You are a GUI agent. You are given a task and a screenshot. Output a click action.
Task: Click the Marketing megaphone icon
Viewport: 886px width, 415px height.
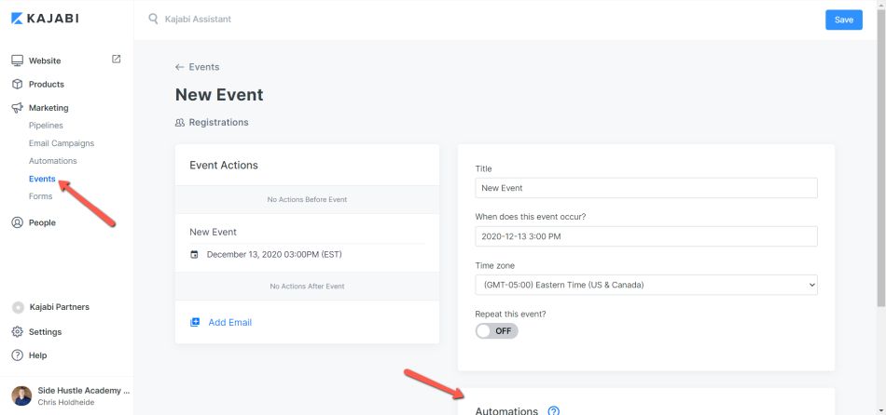click(x=18, y=108)
